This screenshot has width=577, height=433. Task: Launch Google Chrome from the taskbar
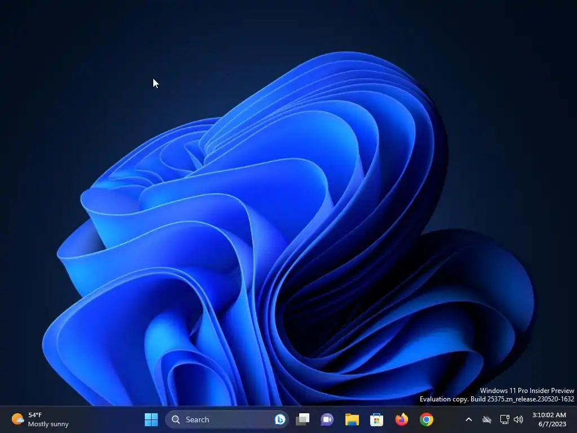[x=427, y=419]
